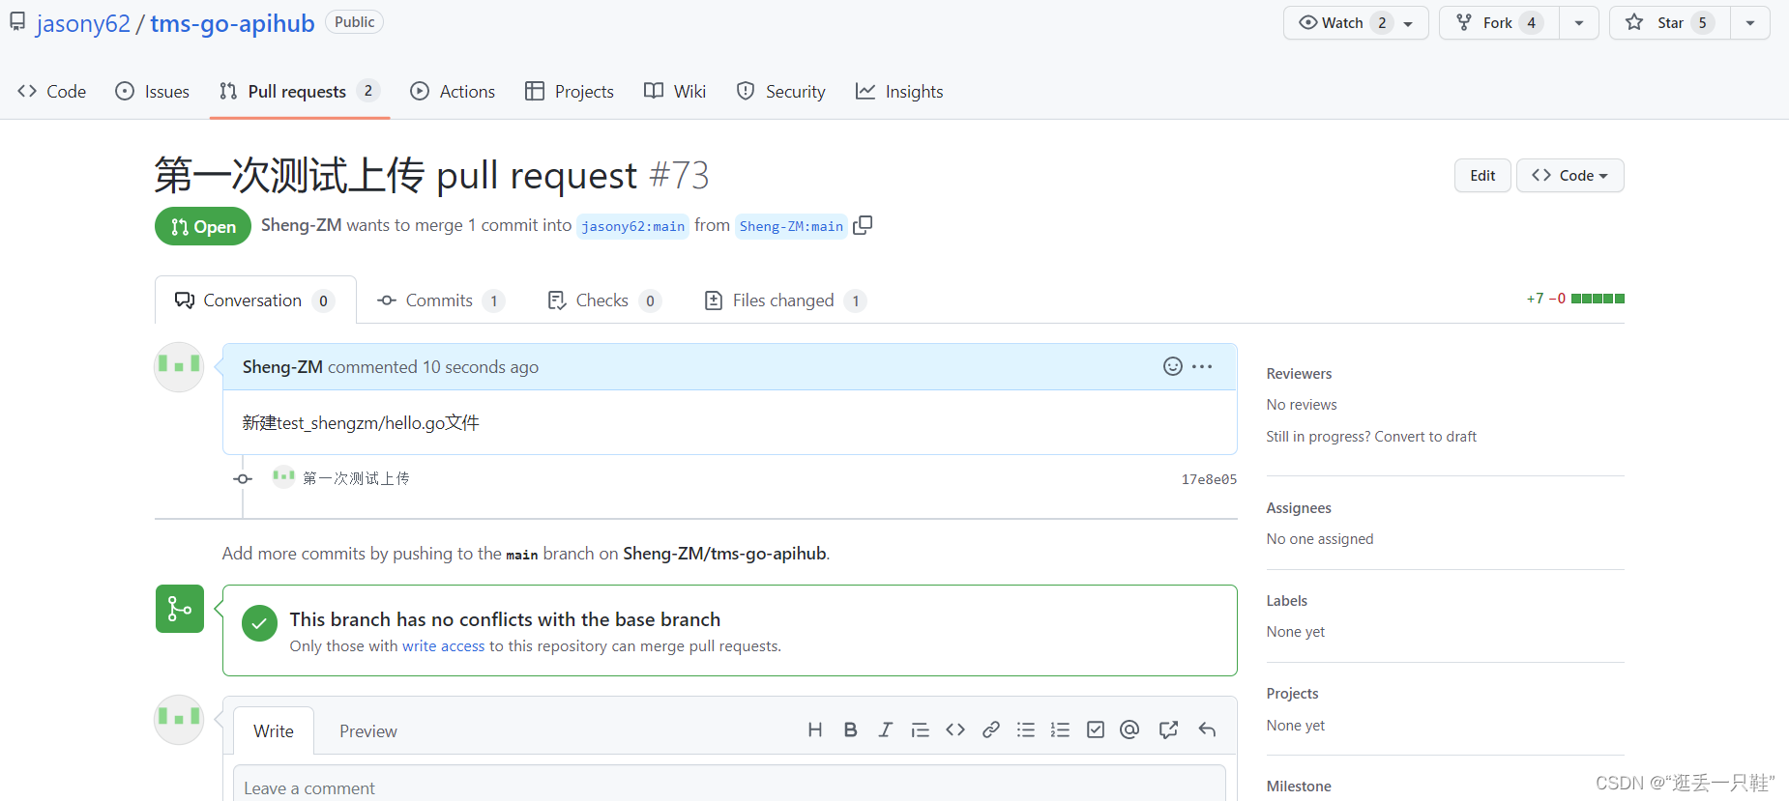1789x801 pixels.
Task: Click the green checkmark no-conflicts icon
Action: point(259,623)
